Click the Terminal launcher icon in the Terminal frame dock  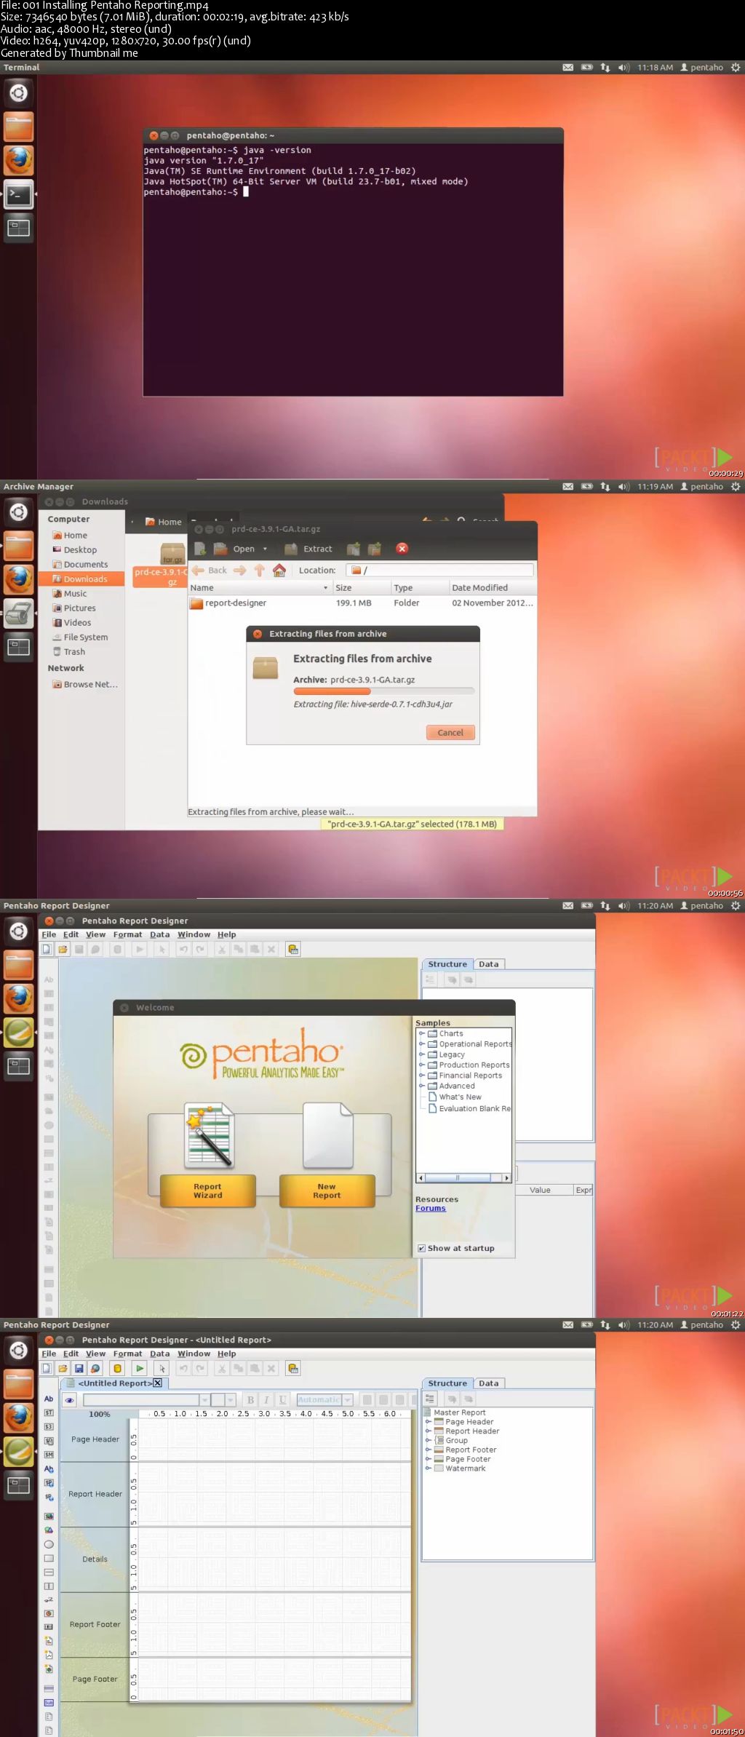pos(19,194)
